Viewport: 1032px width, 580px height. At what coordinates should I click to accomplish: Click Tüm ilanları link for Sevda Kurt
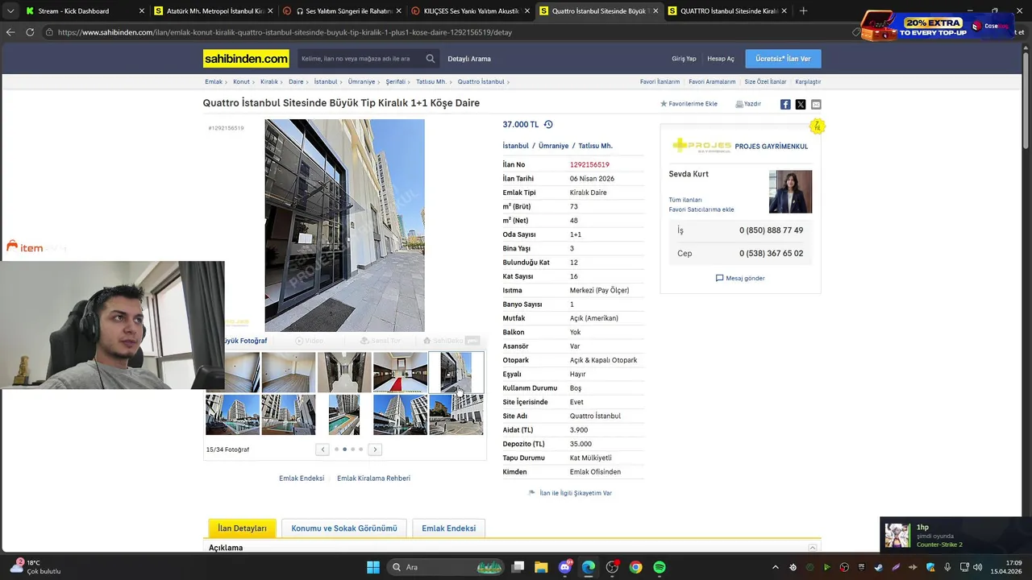[685, 200]
